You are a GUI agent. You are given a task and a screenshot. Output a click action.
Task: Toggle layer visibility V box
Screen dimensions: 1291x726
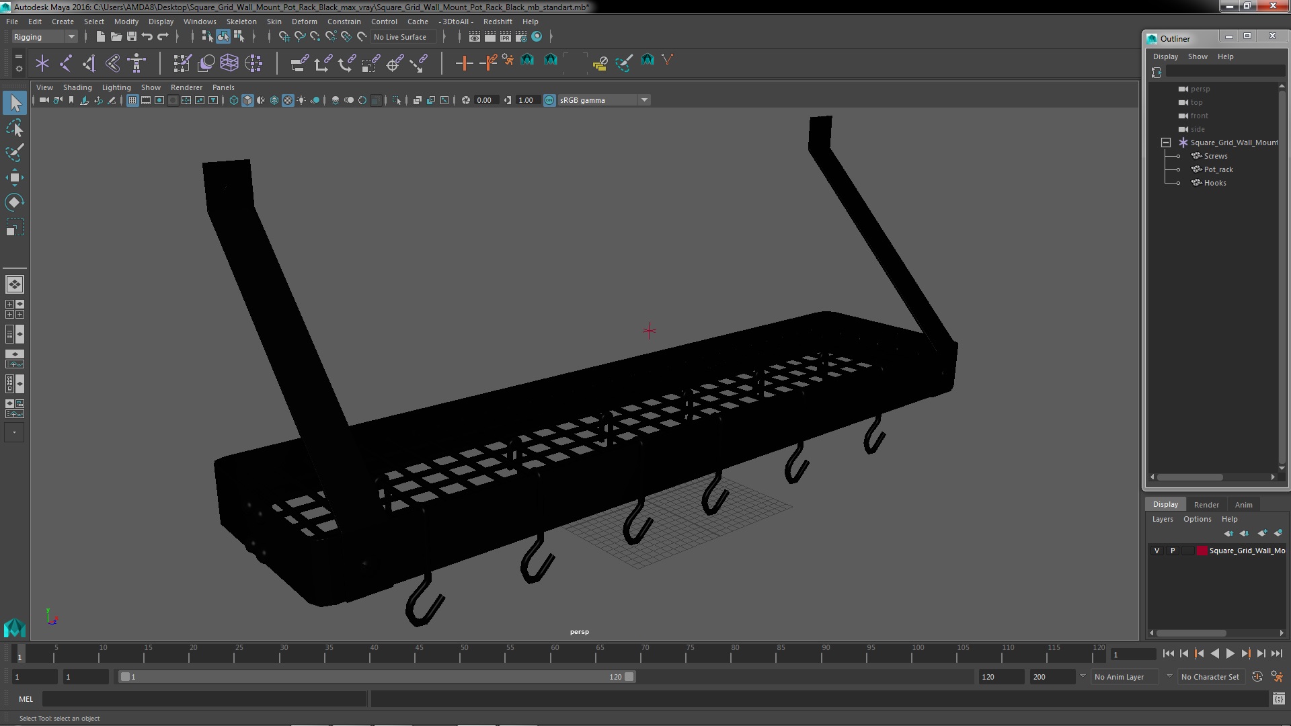[x=1157, y=551]
